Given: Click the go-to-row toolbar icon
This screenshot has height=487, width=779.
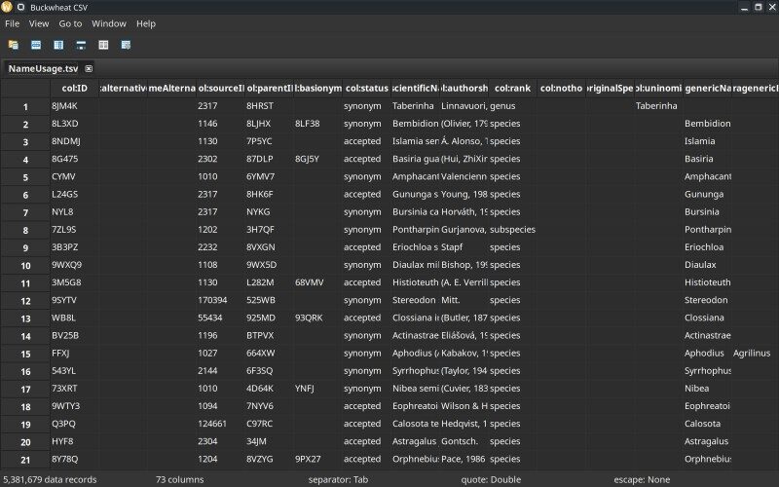Looking at the screenshot, I should pos(36,45).
